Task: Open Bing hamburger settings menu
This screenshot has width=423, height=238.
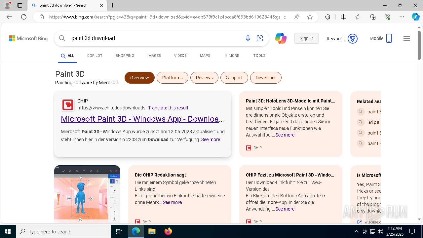Action: (407, 38)
